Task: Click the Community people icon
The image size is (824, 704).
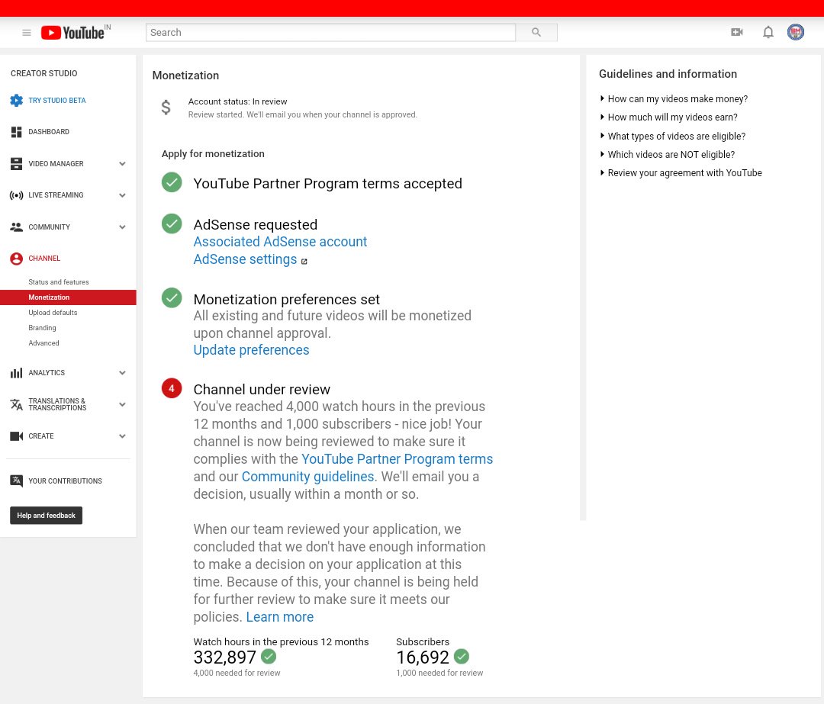Action: pyautogui.click(x=16, y=227)
